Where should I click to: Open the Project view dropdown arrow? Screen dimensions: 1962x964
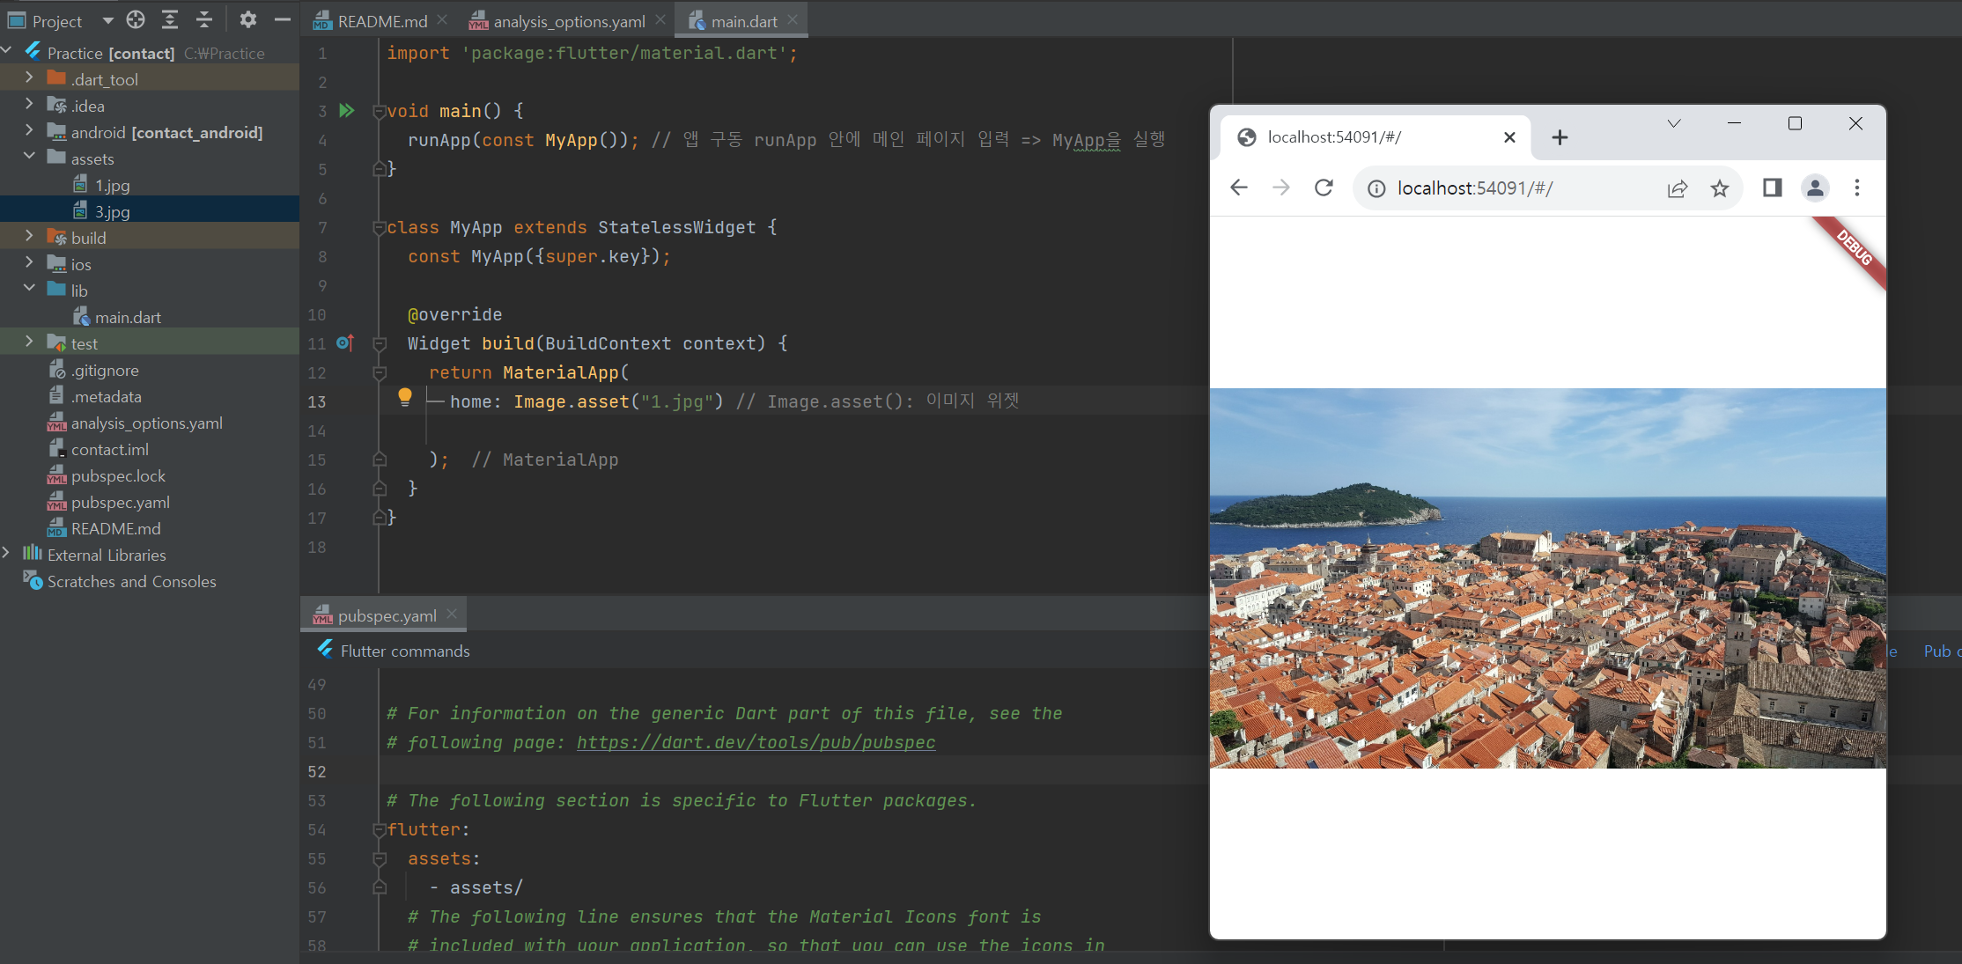click(x=107, y=20)
